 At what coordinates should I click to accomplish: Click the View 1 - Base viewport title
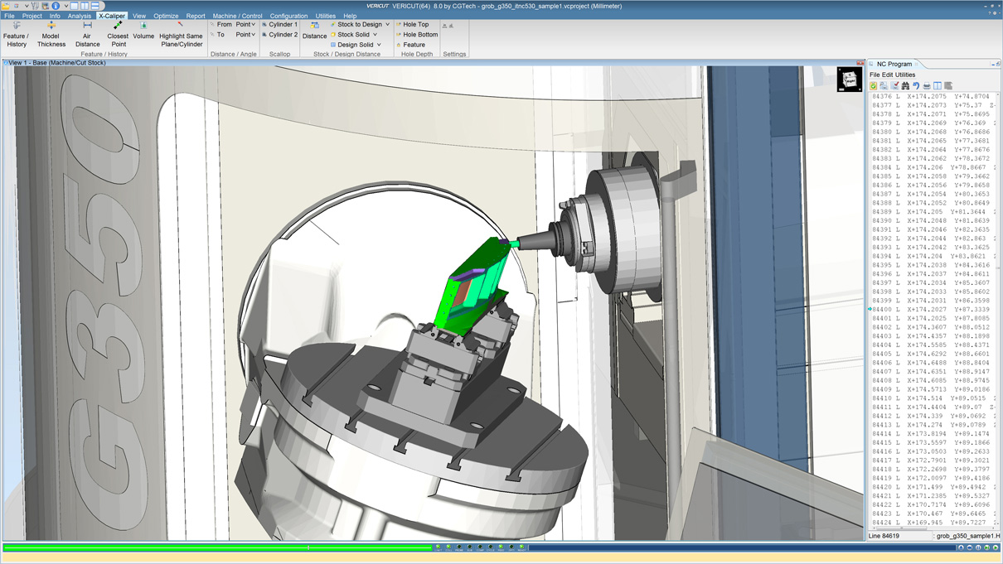(x=56, y=63)
